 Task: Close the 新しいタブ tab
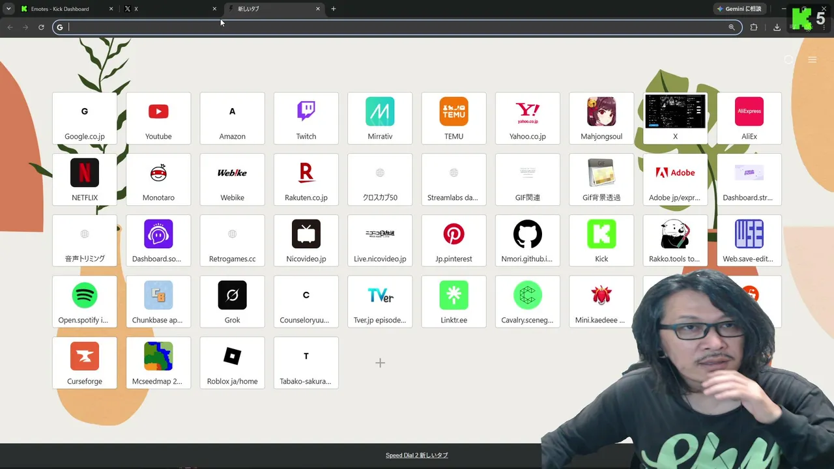pyautogui.click(x=318, y=9)
